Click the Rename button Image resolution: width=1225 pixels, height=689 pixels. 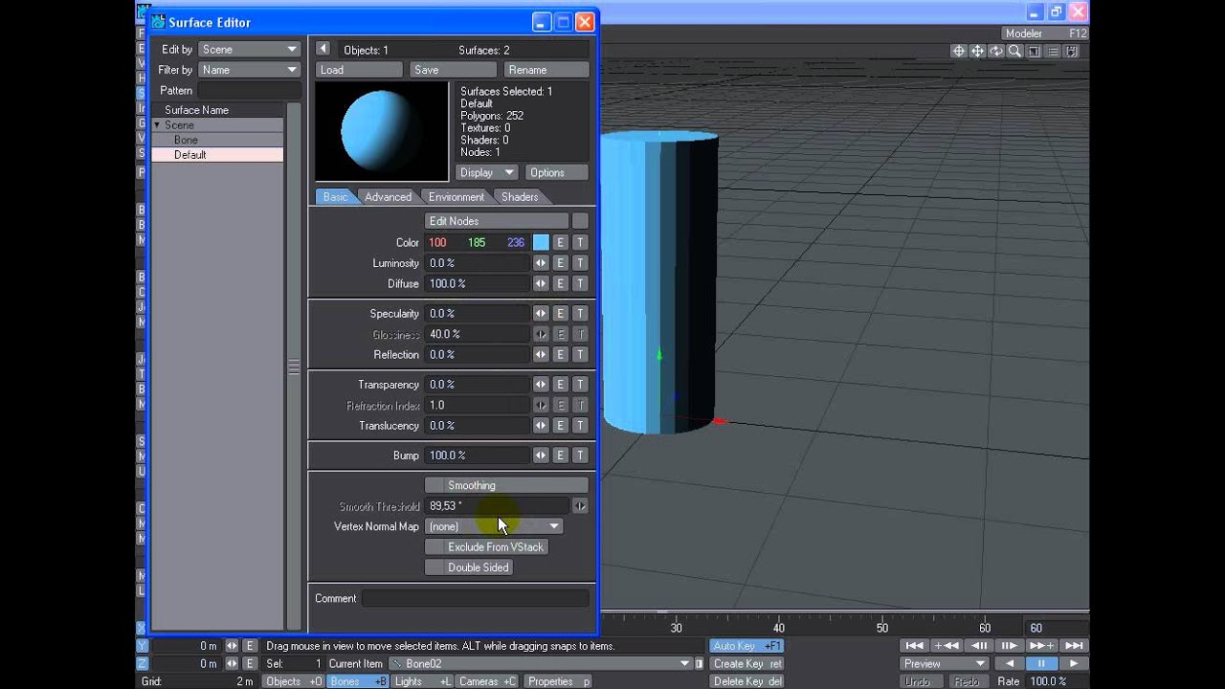tap(546, 70)
